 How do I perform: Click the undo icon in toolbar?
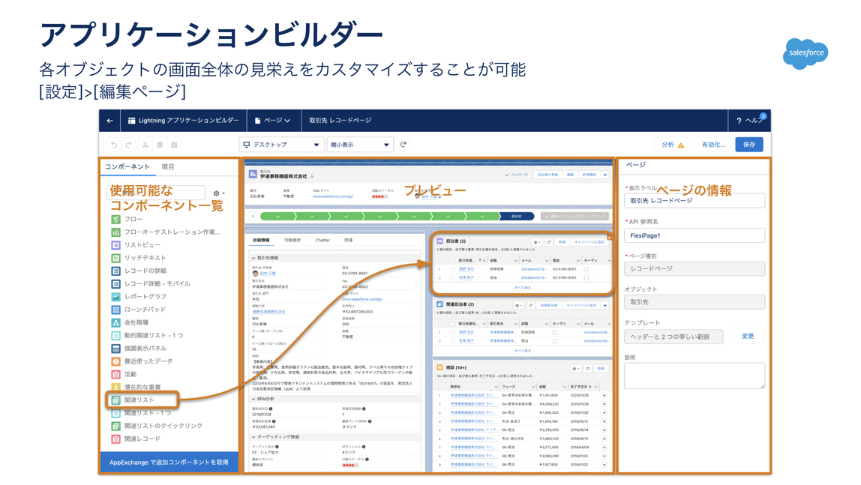point(114,145)
